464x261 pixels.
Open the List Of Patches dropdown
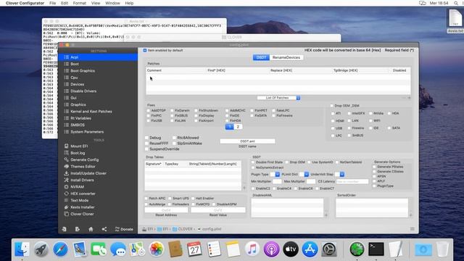click(x=278, y=98)
